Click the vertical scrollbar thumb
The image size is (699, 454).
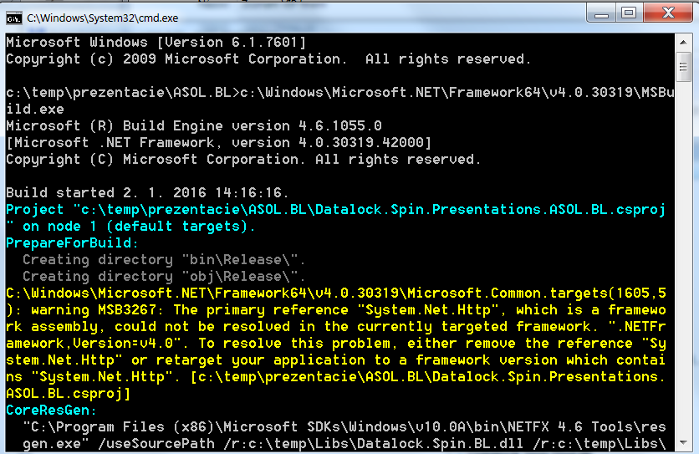(x=683, y=67)
